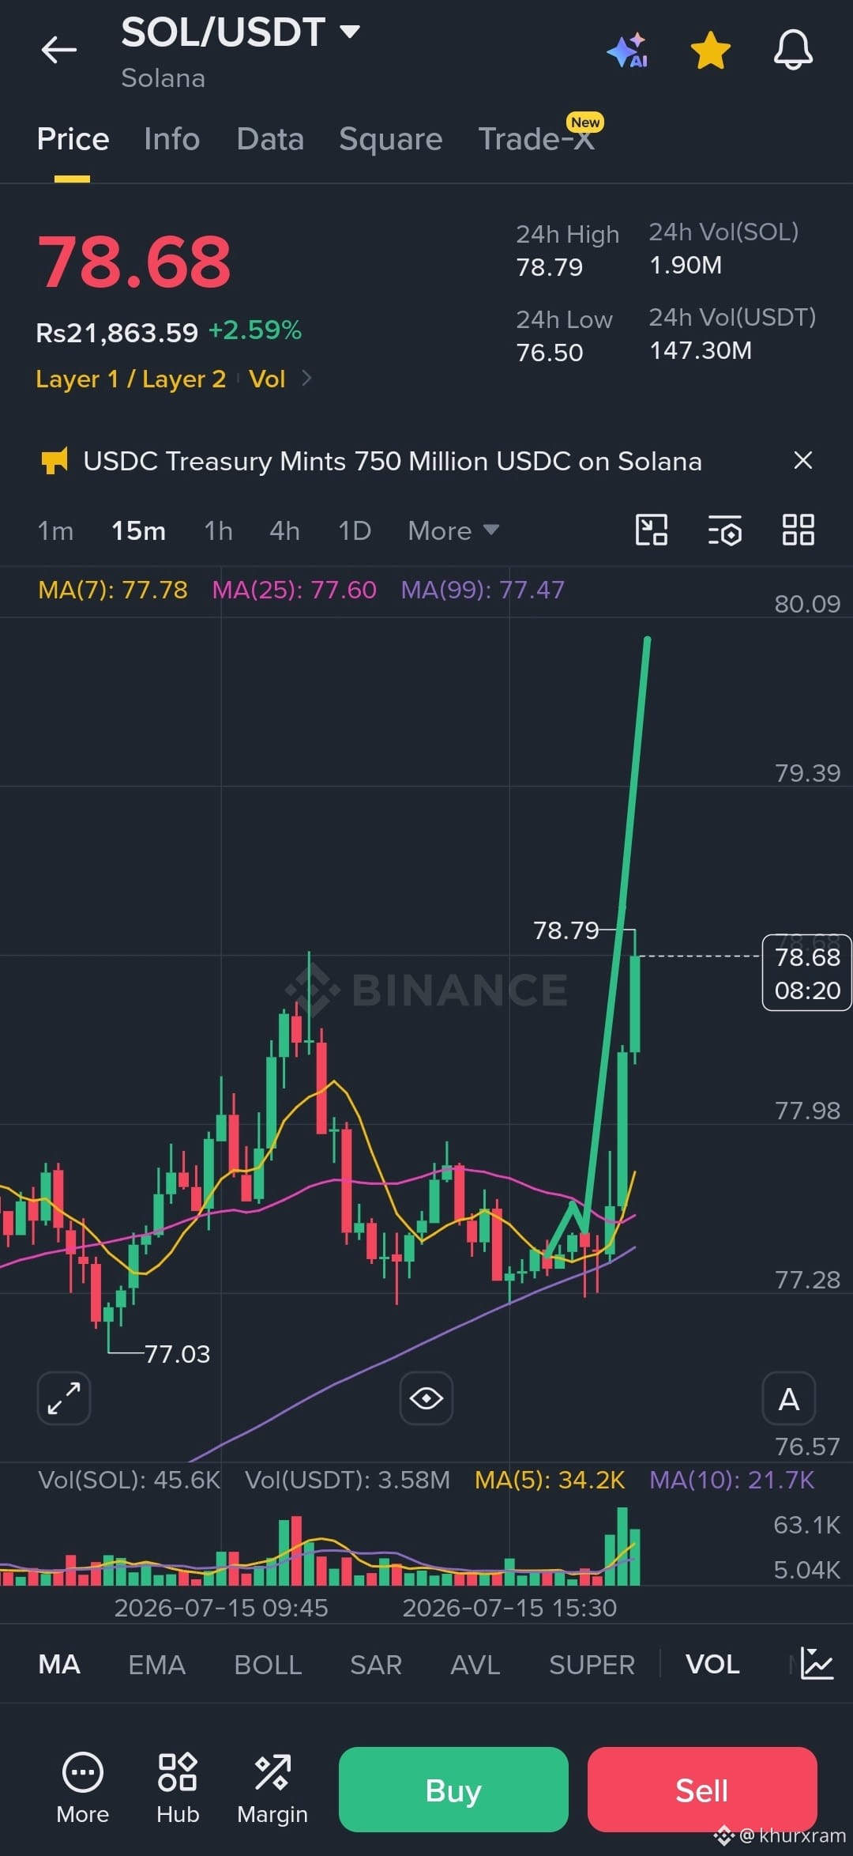Screen dimensions: 853x1856
Task: Select the BOLL indicator
Action: pos(268,1664)
